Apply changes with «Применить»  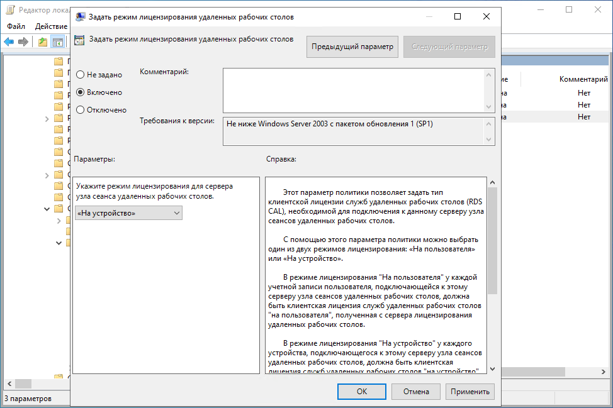(x=470, y=391)
